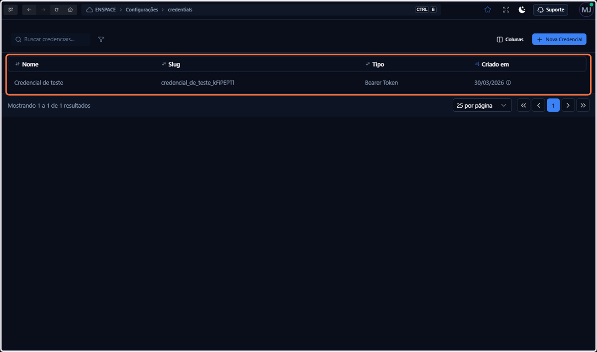
Task: Jump to last page double chevron
Action: 583,105
